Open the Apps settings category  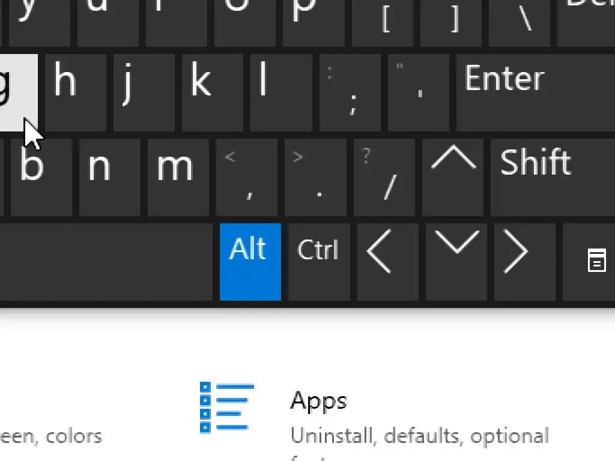click(318, 400)
